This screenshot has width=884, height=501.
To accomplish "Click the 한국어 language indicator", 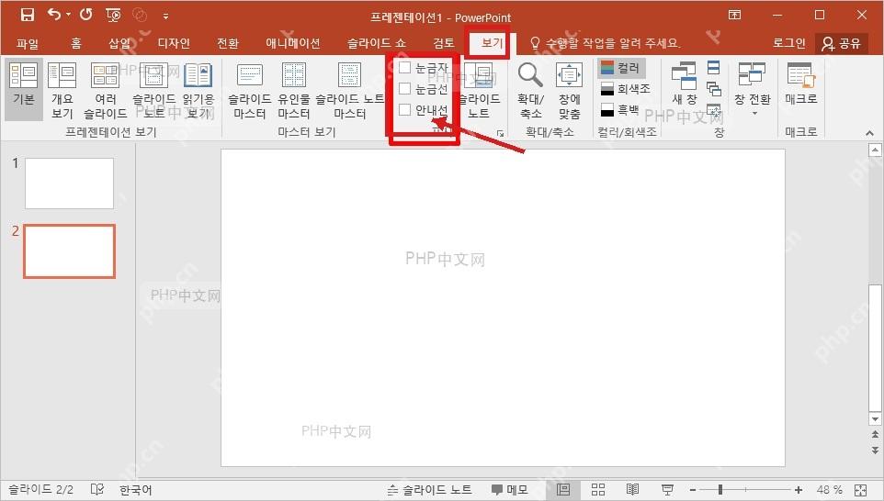I will (x=135, y=490).
